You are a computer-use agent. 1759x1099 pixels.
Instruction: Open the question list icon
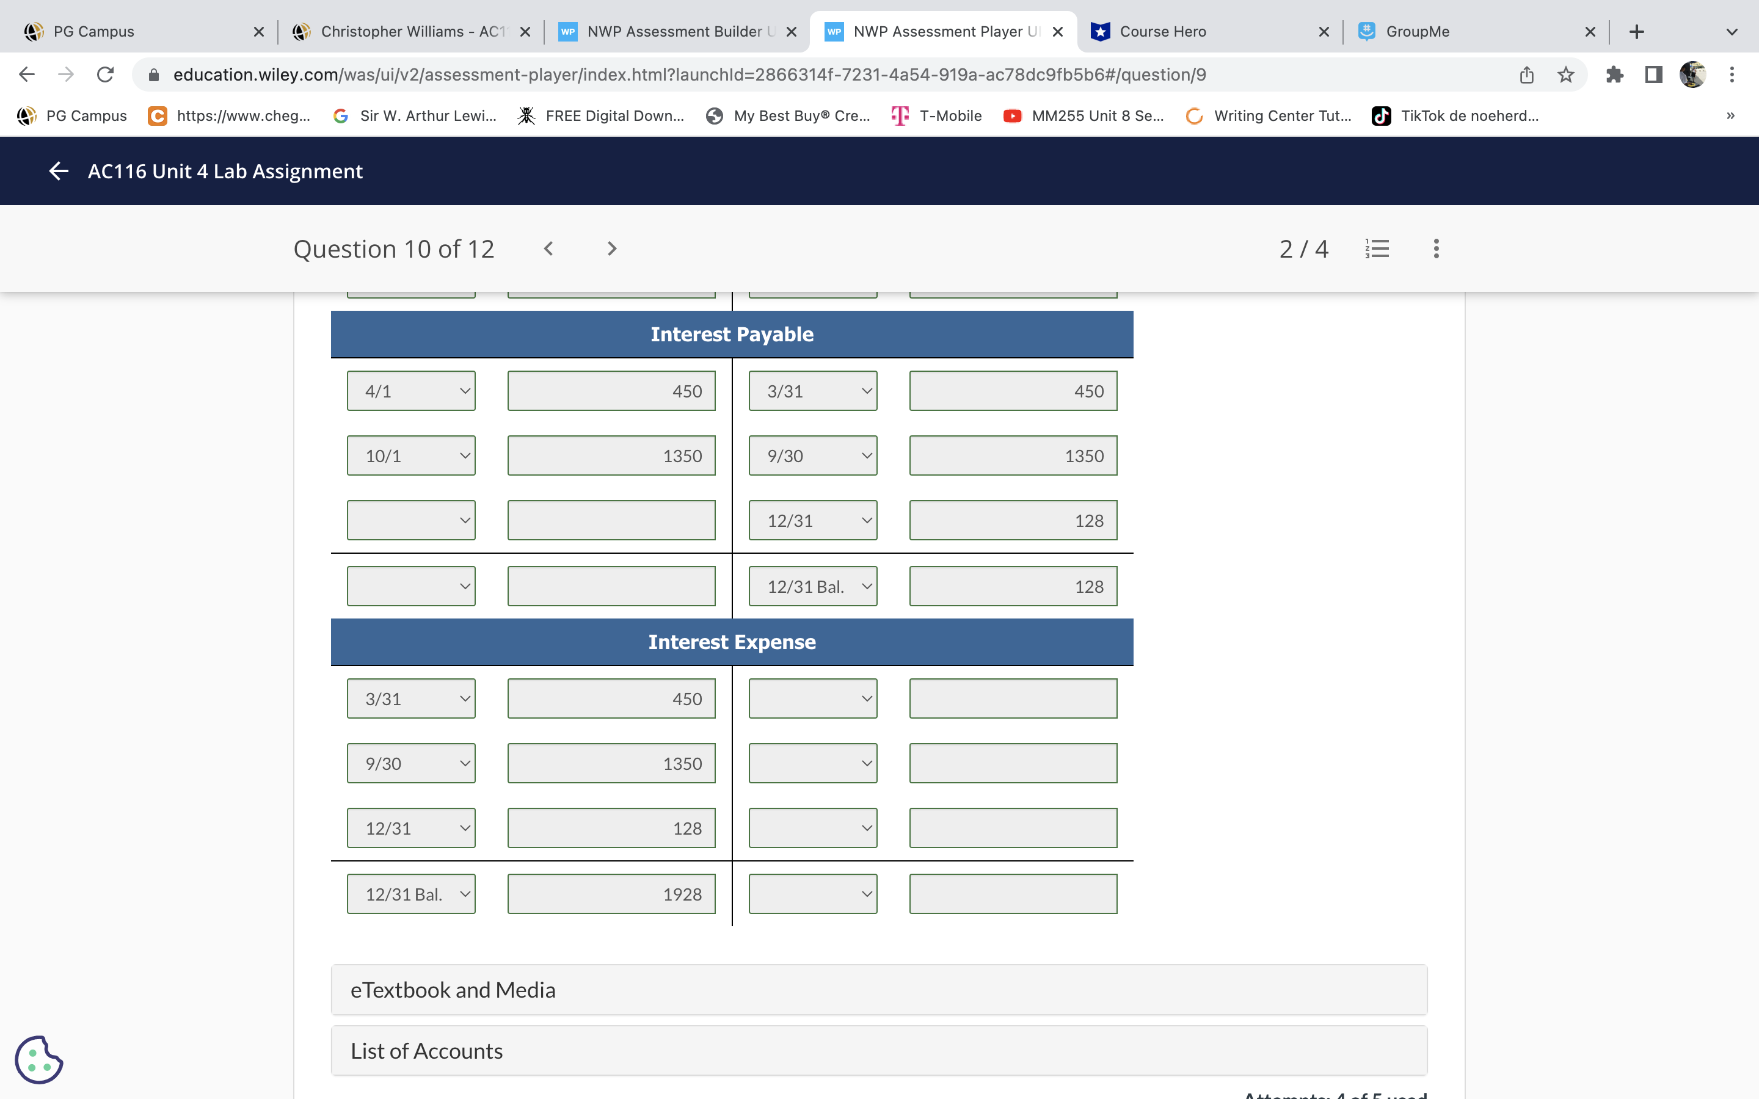click(x=1377, y=248)
